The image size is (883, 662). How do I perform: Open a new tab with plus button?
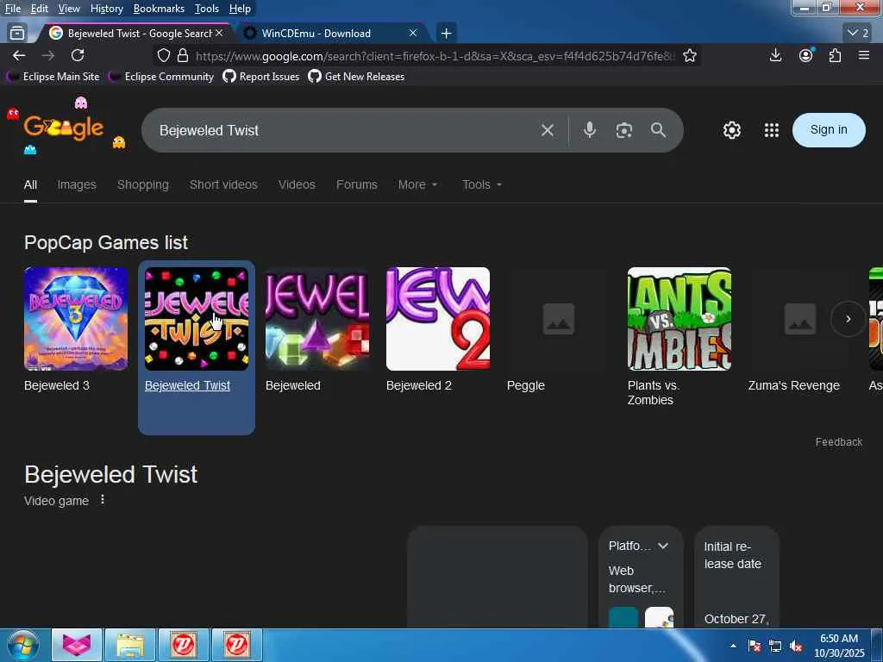(x=446, y=34)
